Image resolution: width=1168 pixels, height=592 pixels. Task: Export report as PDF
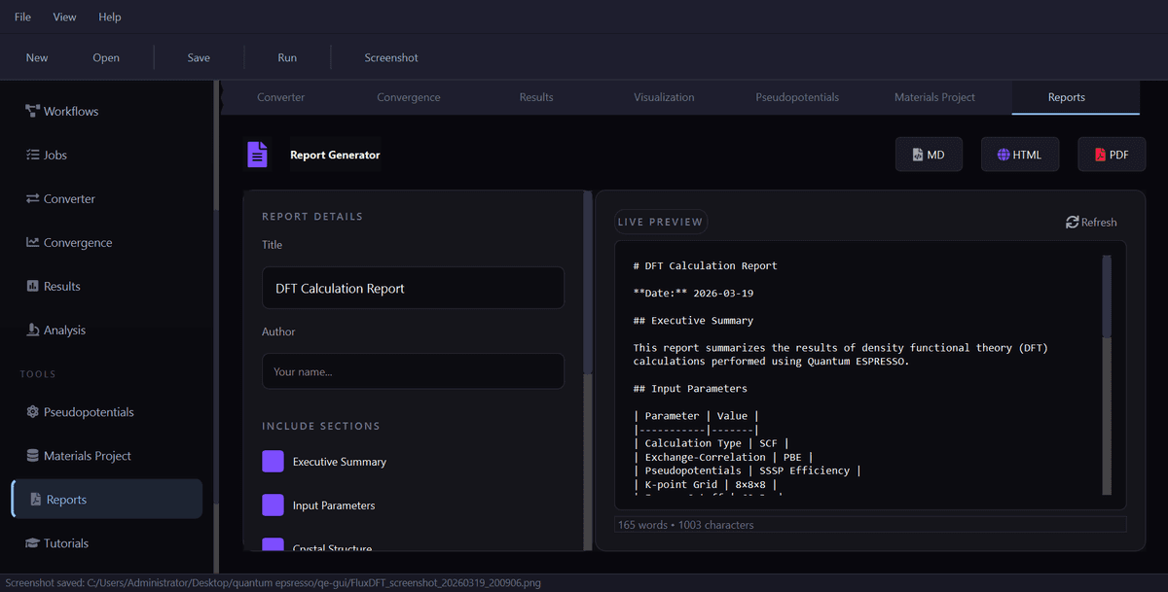click(x=1111, y=155)
